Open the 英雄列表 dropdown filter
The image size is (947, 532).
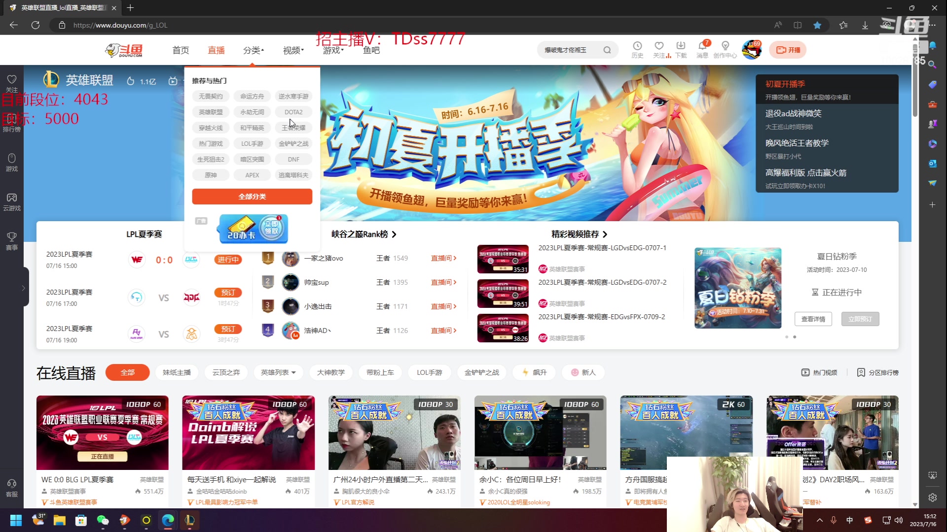[x=278, y=372]
